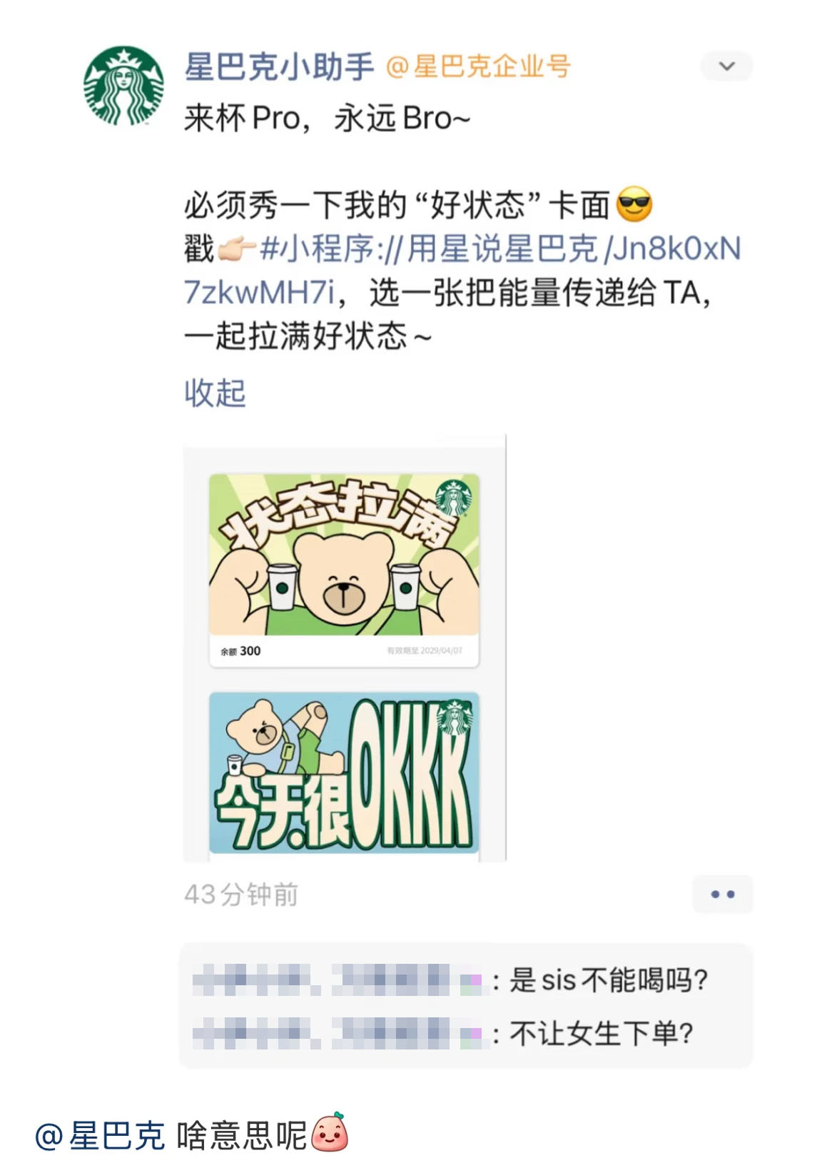Select the comment 是sis不能喝吗?

(609, 980)
